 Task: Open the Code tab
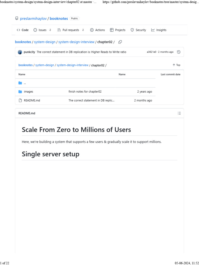click(23, 30)
